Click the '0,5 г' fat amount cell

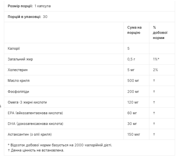point(131,59)
